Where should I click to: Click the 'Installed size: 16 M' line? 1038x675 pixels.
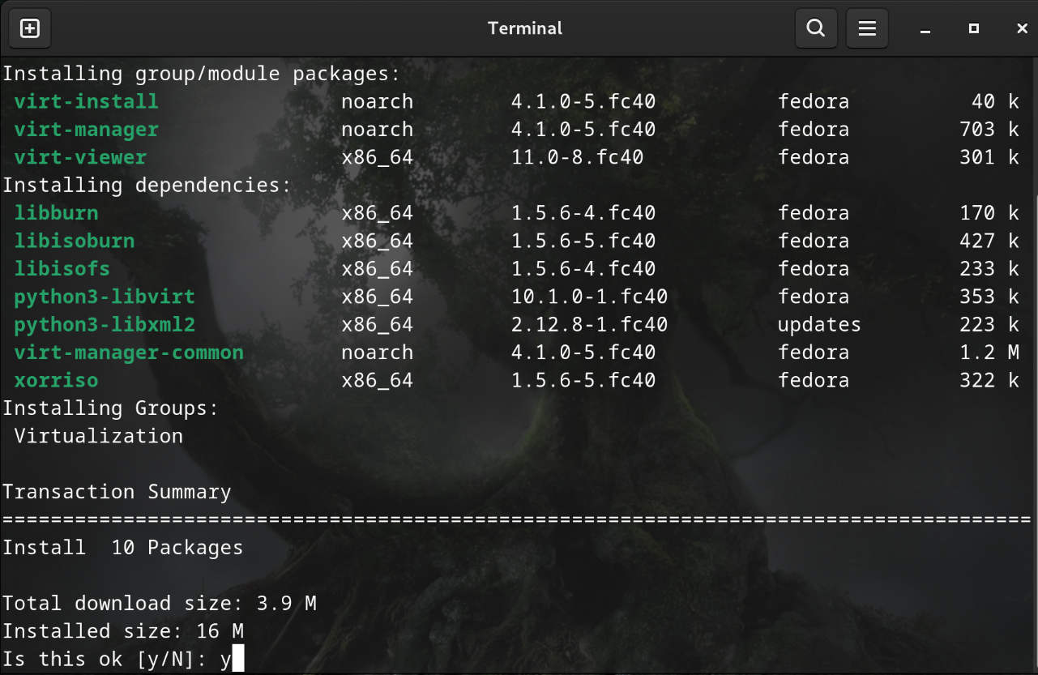pos(122,631)
